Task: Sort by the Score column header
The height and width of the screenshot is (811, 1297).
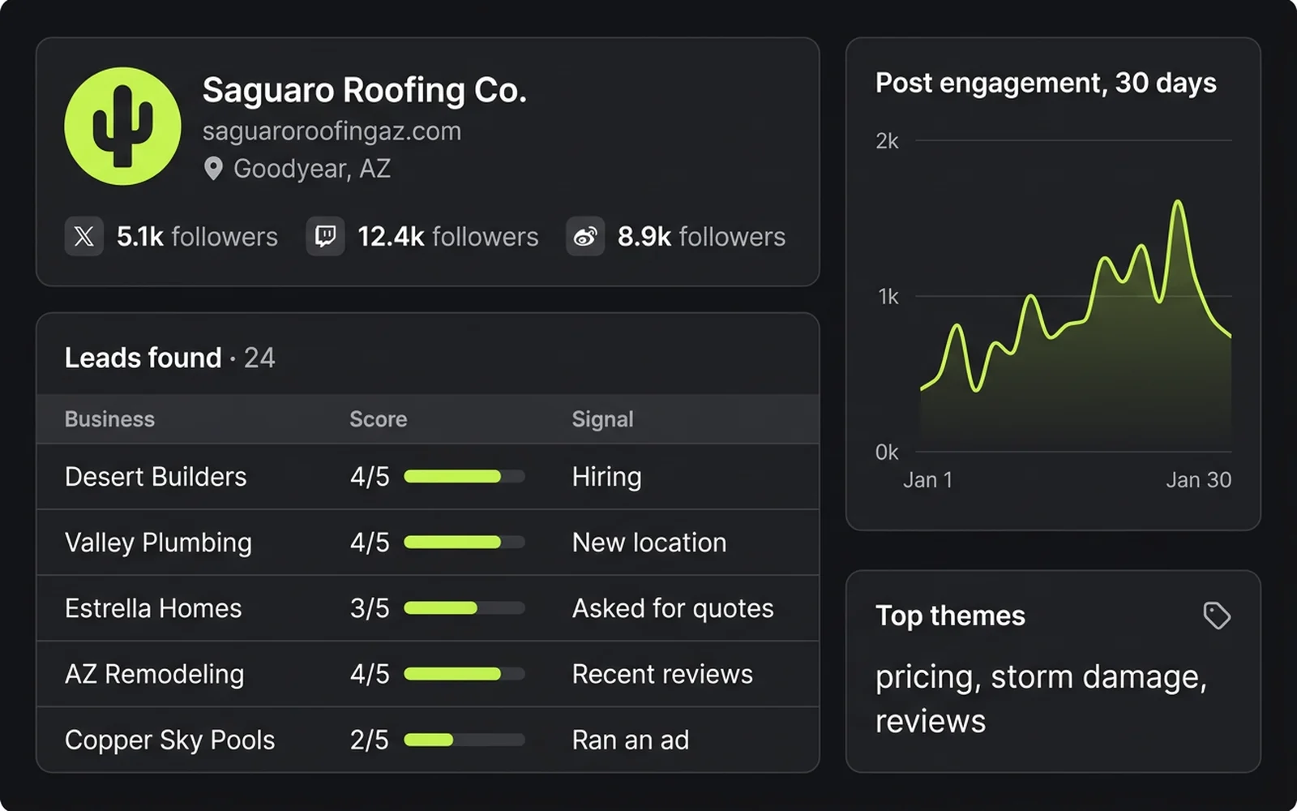Action: click(379, 419)
